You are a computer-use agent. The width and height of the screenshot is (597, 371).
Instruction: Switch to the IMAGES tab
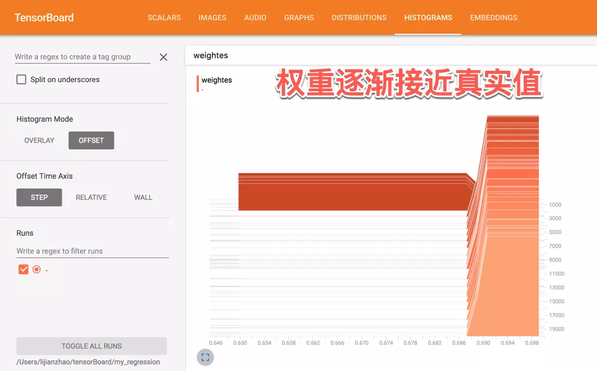click(x=212, y=17)
